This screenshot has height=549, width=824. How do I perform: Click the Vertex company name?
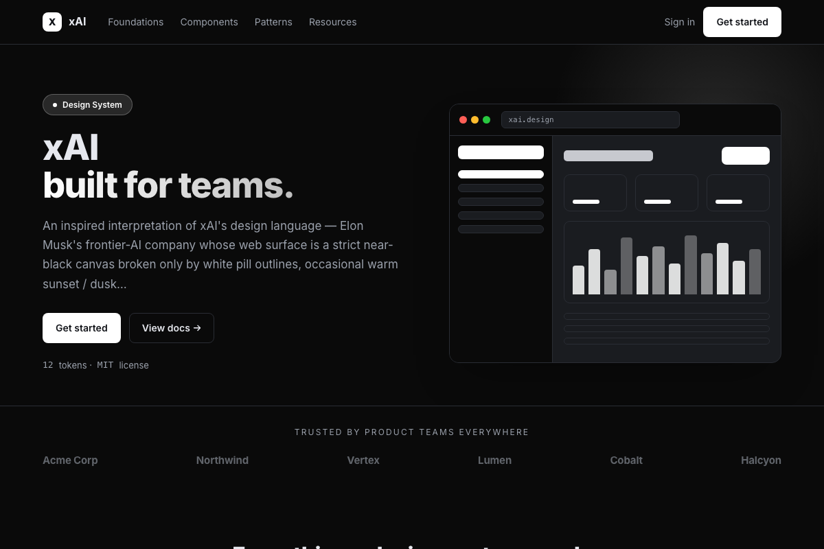click(363, 460)
